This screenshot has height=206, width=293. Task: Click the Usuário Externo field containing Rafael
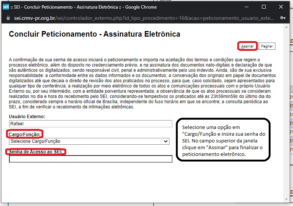[91, 124]
